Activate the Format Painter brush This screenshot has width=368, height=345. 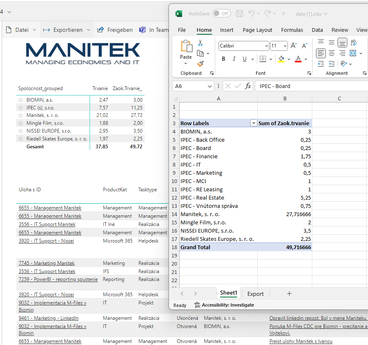point(200,64)
